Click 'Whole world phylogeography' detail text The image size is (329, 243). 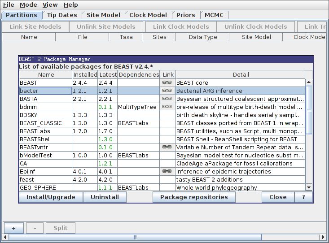(x=216, y=187)
